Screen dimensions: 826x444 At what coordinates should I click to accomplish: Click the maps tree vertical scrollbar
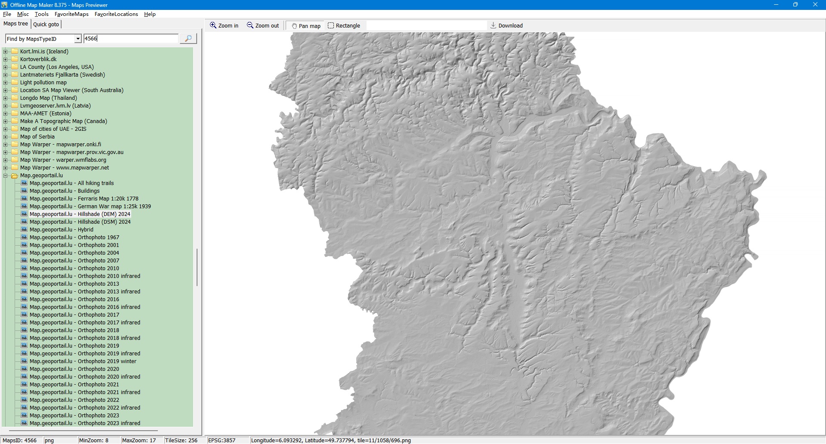(x=197, y=267)
